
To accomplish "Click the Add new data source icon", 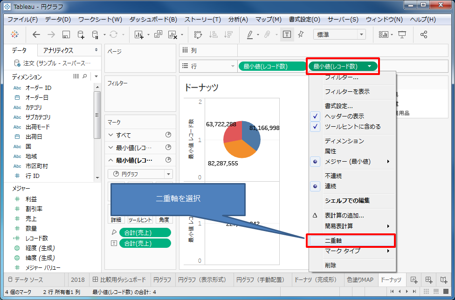I will point(81,35).
